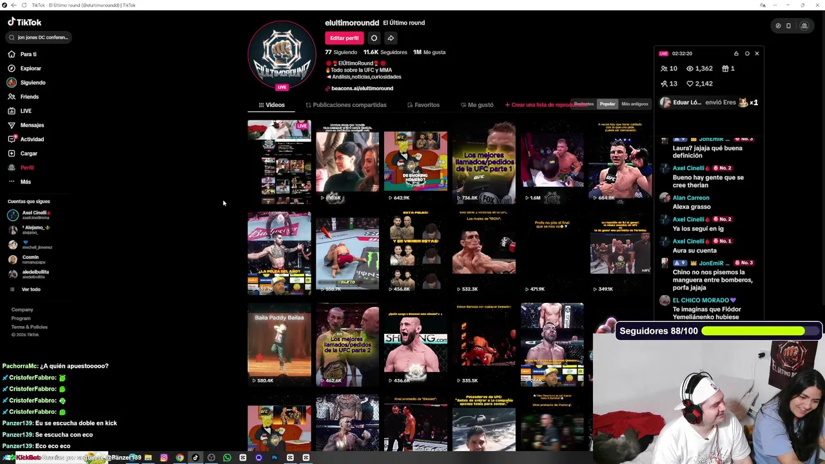Image resolution: width=825 pixels, height=464 pixels.
Task: Reload the page with the refresh icon
Action: pyautogui.click(x=24, y=5)
